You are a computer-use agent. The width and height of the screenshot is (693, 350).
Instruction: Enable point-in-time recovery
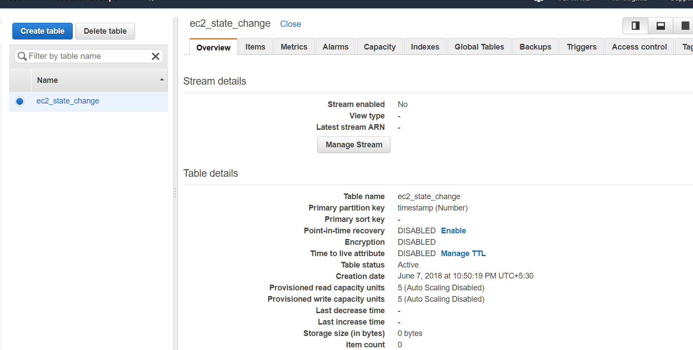click(x=453, y=230)
